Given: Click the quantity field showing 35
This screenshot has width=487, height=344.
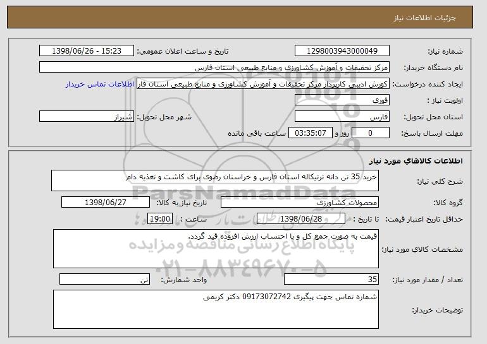Looking at the screenshot, I should [x=331, y=279].
